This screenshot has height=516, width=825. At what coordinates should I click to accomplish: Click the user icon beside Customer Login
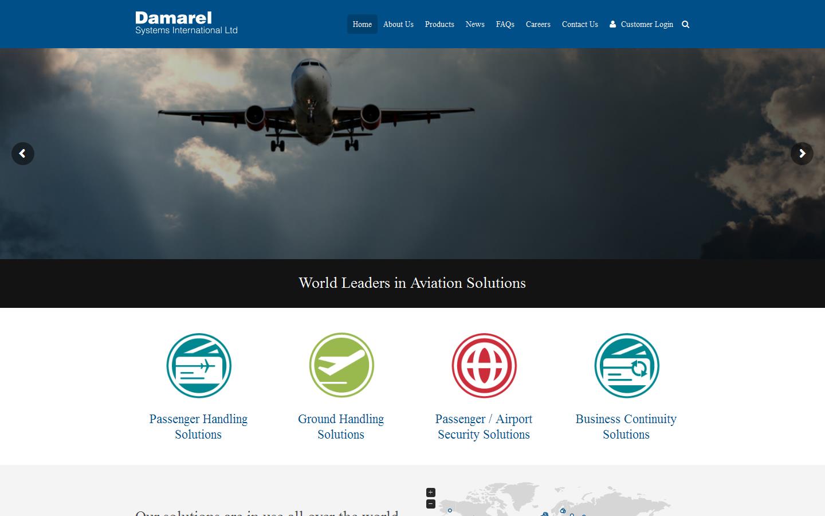pos(613,24)
